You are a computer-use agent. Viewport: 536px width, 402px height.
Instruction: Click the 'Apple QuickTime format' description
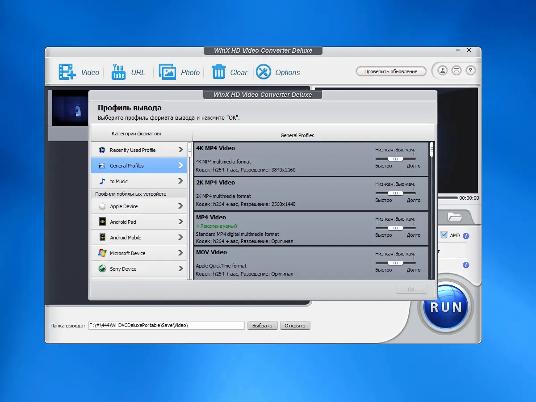(221, 266)
